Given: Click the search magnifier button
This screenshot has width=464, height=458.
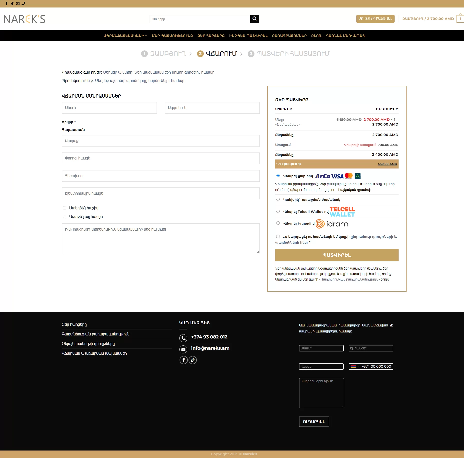Looking at the screenshot, I should tap(254, 19).
